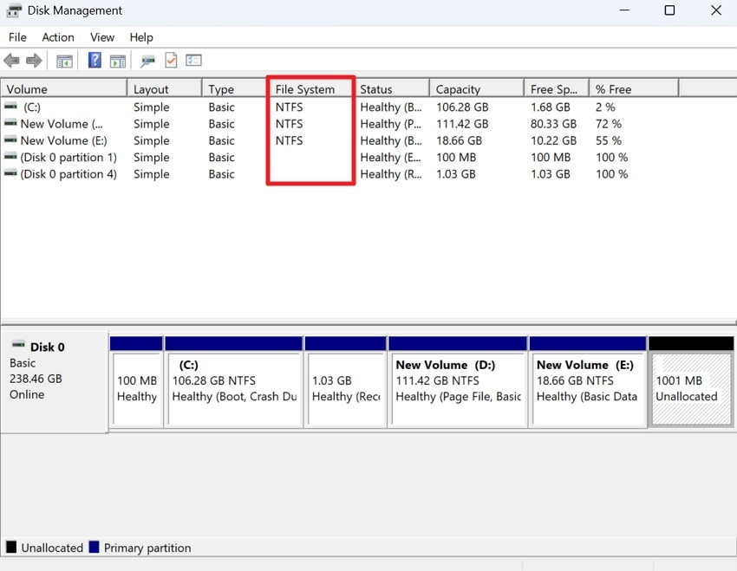Click Show/Hide Action Pane toolbar icon

(x=118, y=61)
